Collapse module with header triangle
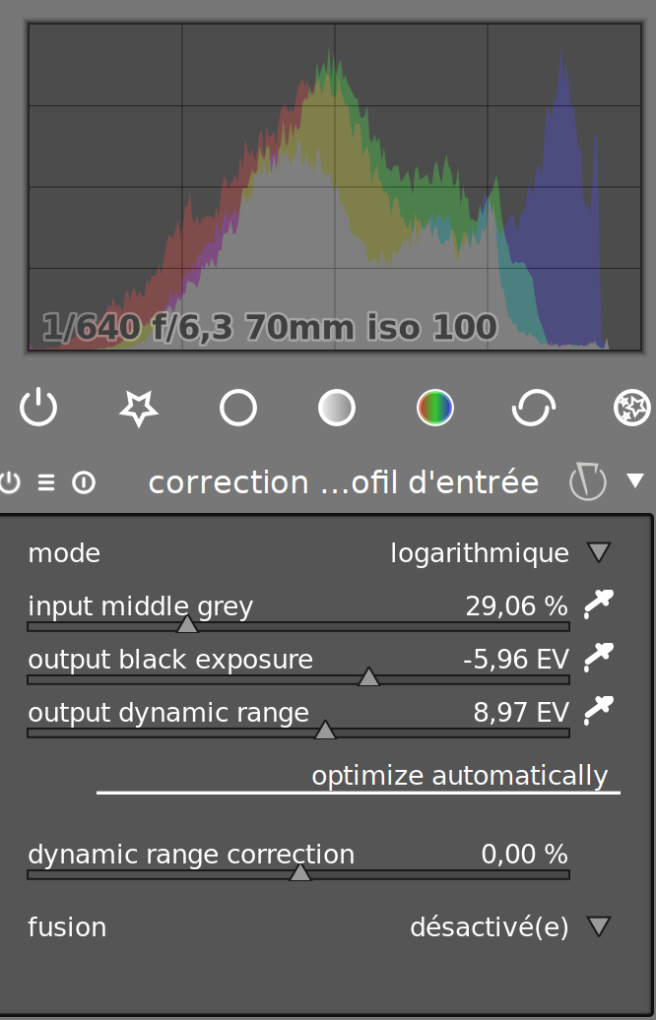This screenshot has width=656, height=1020. click(x=635, y=480)
